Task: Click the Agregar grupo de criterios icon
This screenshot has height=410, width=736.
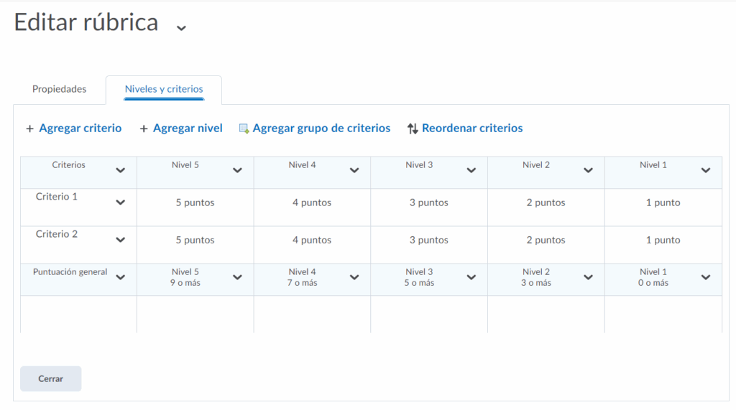Action: click(x=244, y=129)
